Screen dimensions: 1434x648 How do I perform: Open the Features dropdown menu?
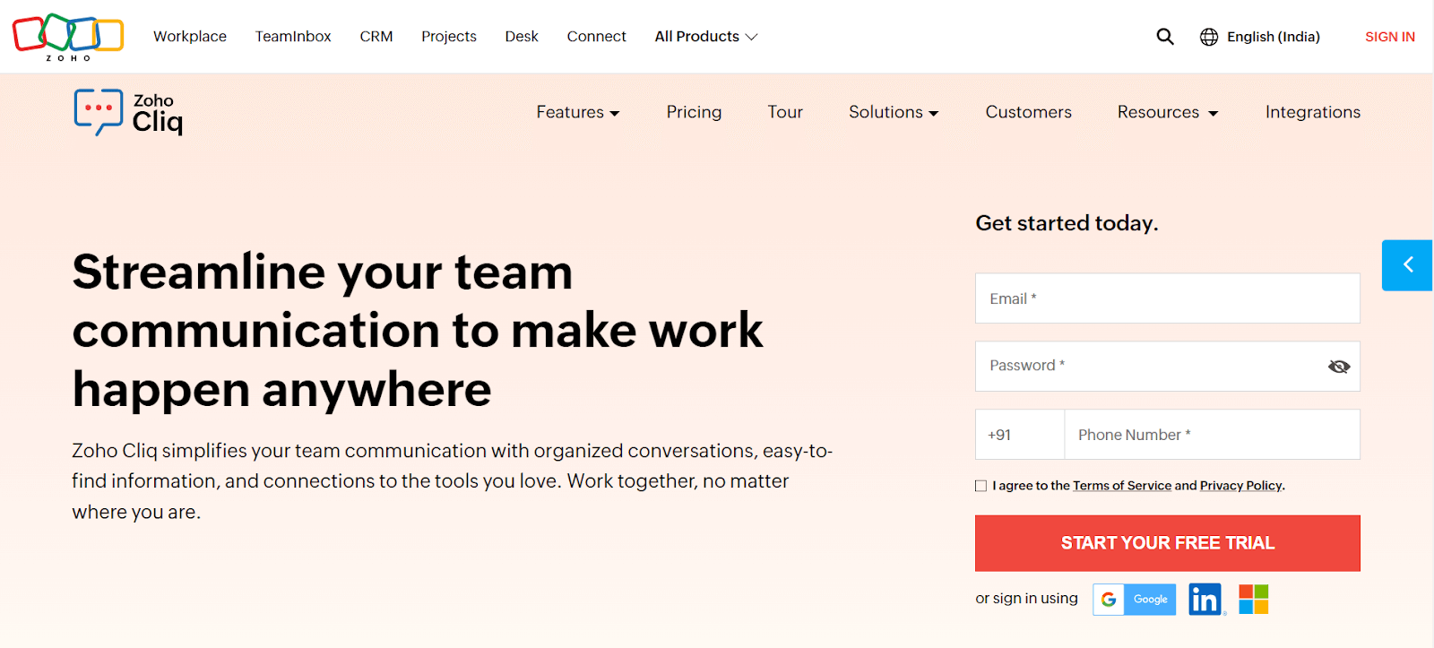578,112
